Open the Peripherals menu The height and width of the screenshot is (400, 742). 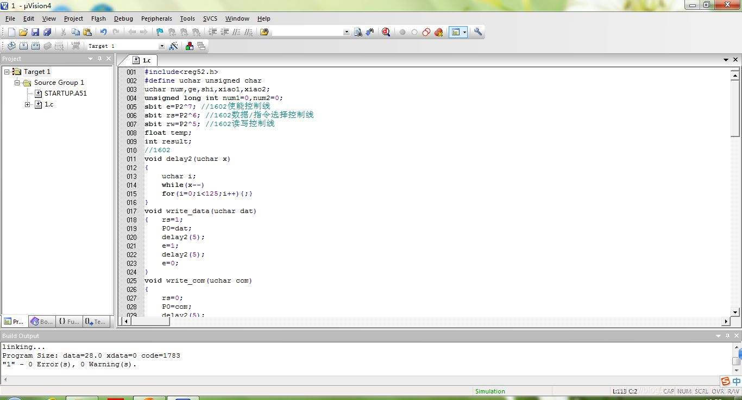(x=156, y=18)
